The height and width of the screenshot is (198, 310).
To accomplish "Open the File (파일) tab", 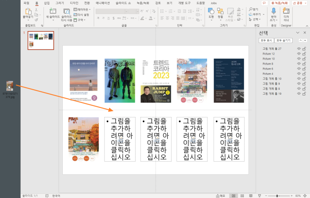I will coord(26,3).
